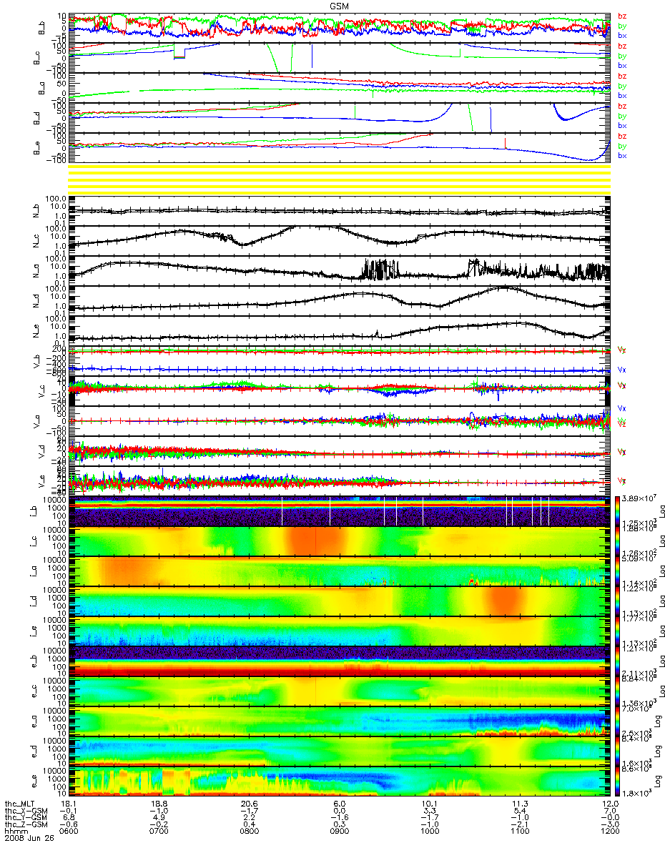Click the 0700 time tick label

pyautogui.click(x=159, y=832)
